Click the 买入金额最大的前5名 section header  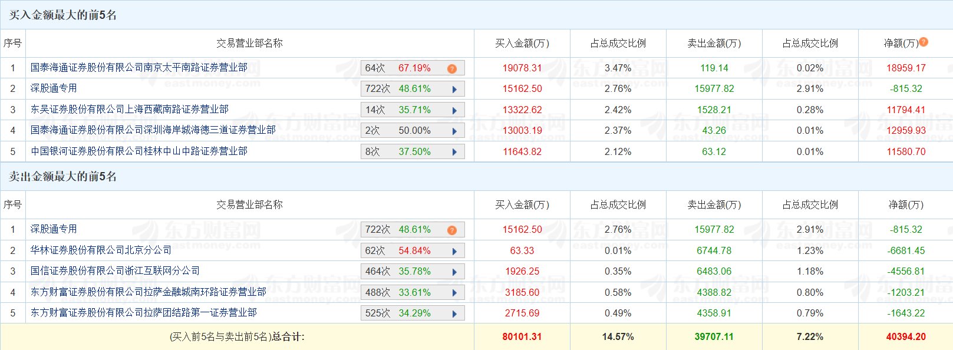(x=63, y=15)
